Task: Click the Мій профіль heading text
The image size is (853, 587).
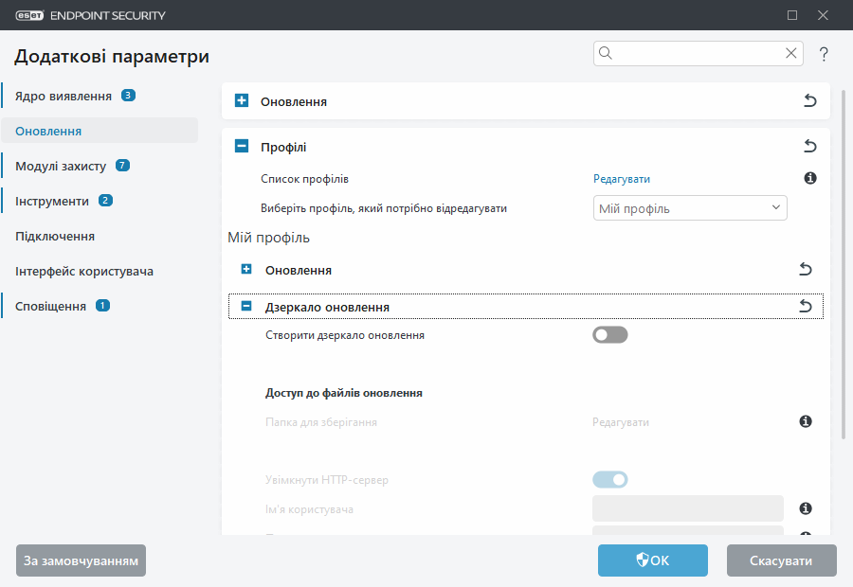Action: [x=269, y=238]
